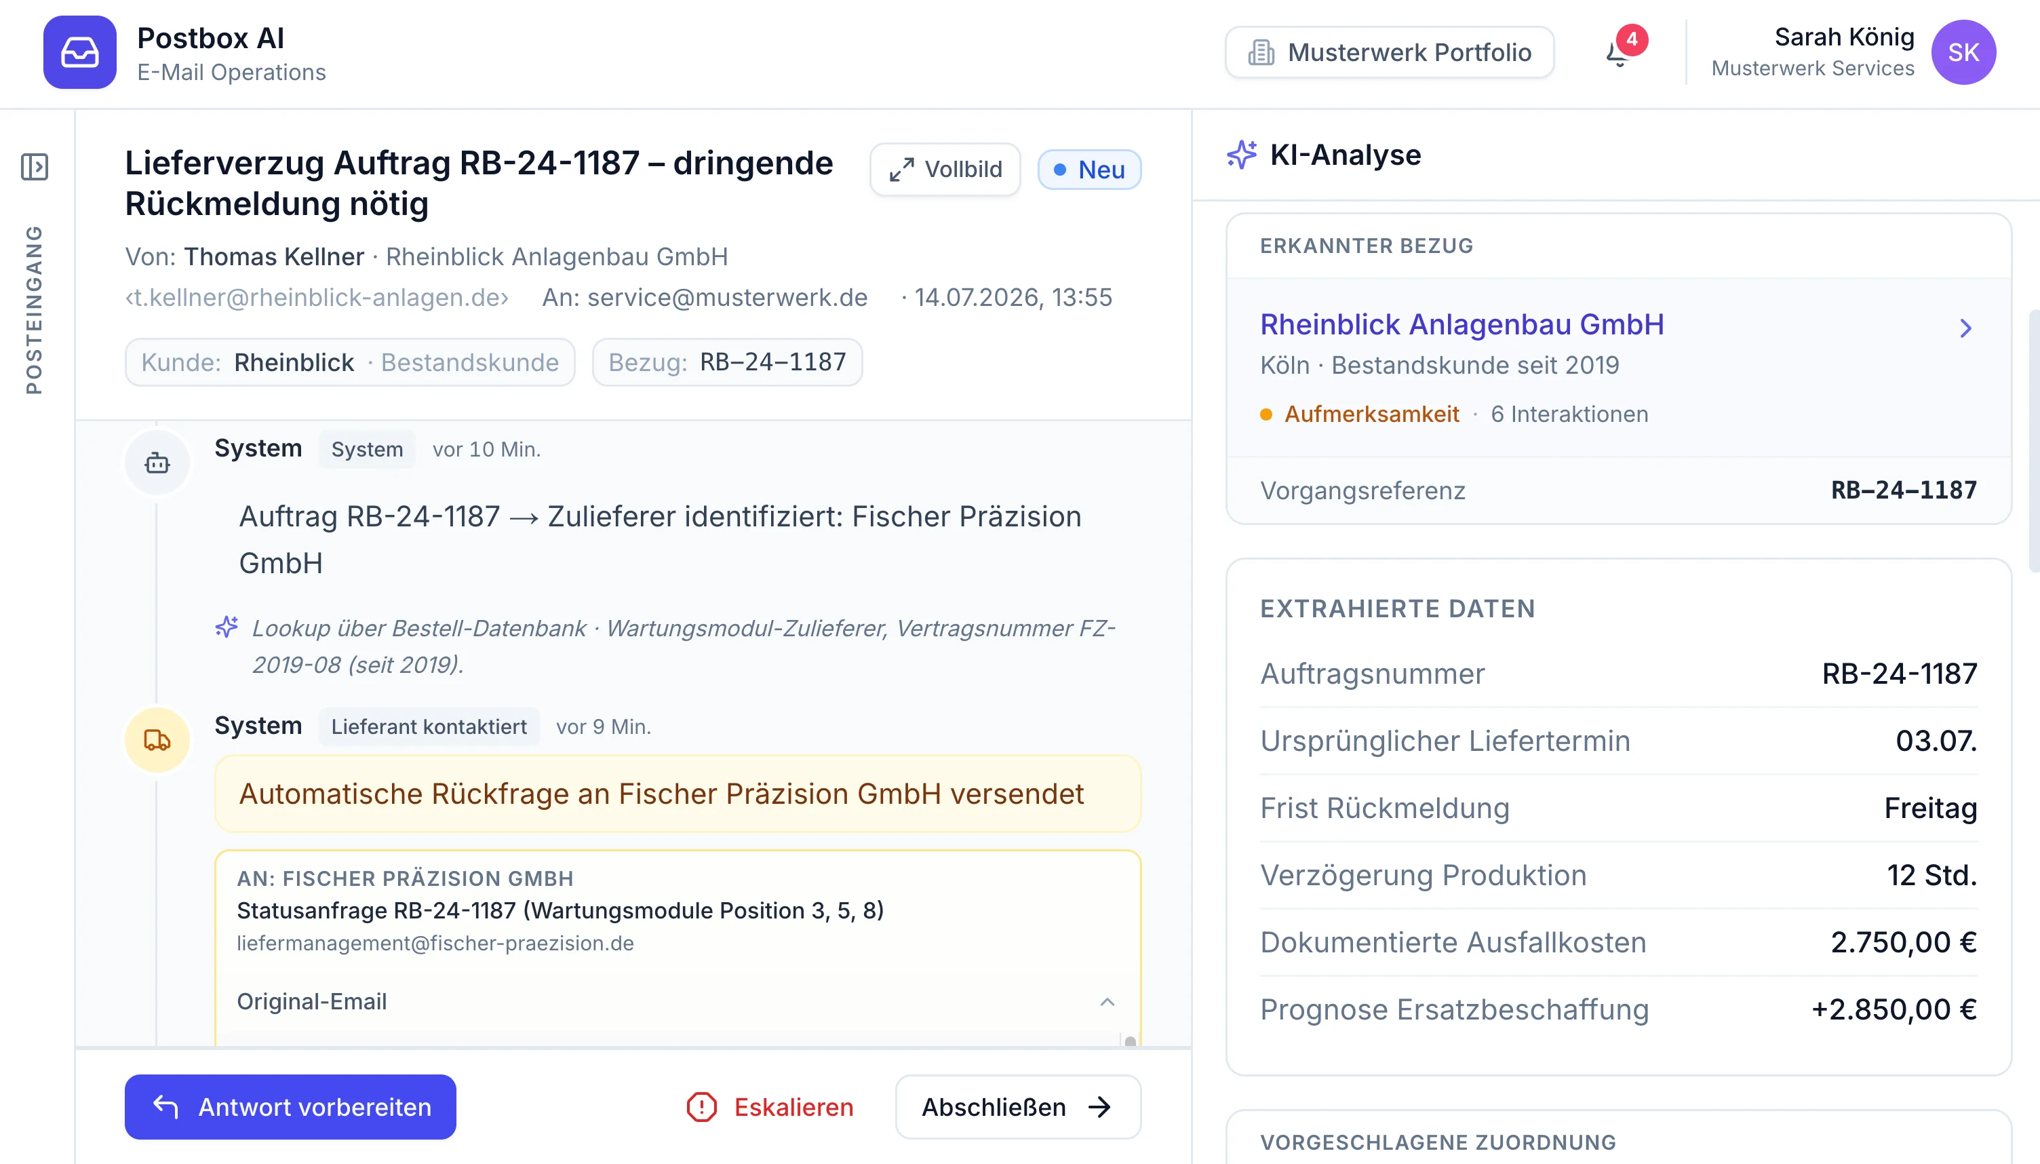Viewport: 2040px width, 1164px height.
Task: Open the notifications bell
Action: coord(1618,54)
